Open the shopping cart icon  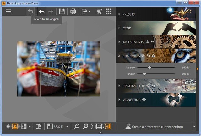tap(100, 12)
